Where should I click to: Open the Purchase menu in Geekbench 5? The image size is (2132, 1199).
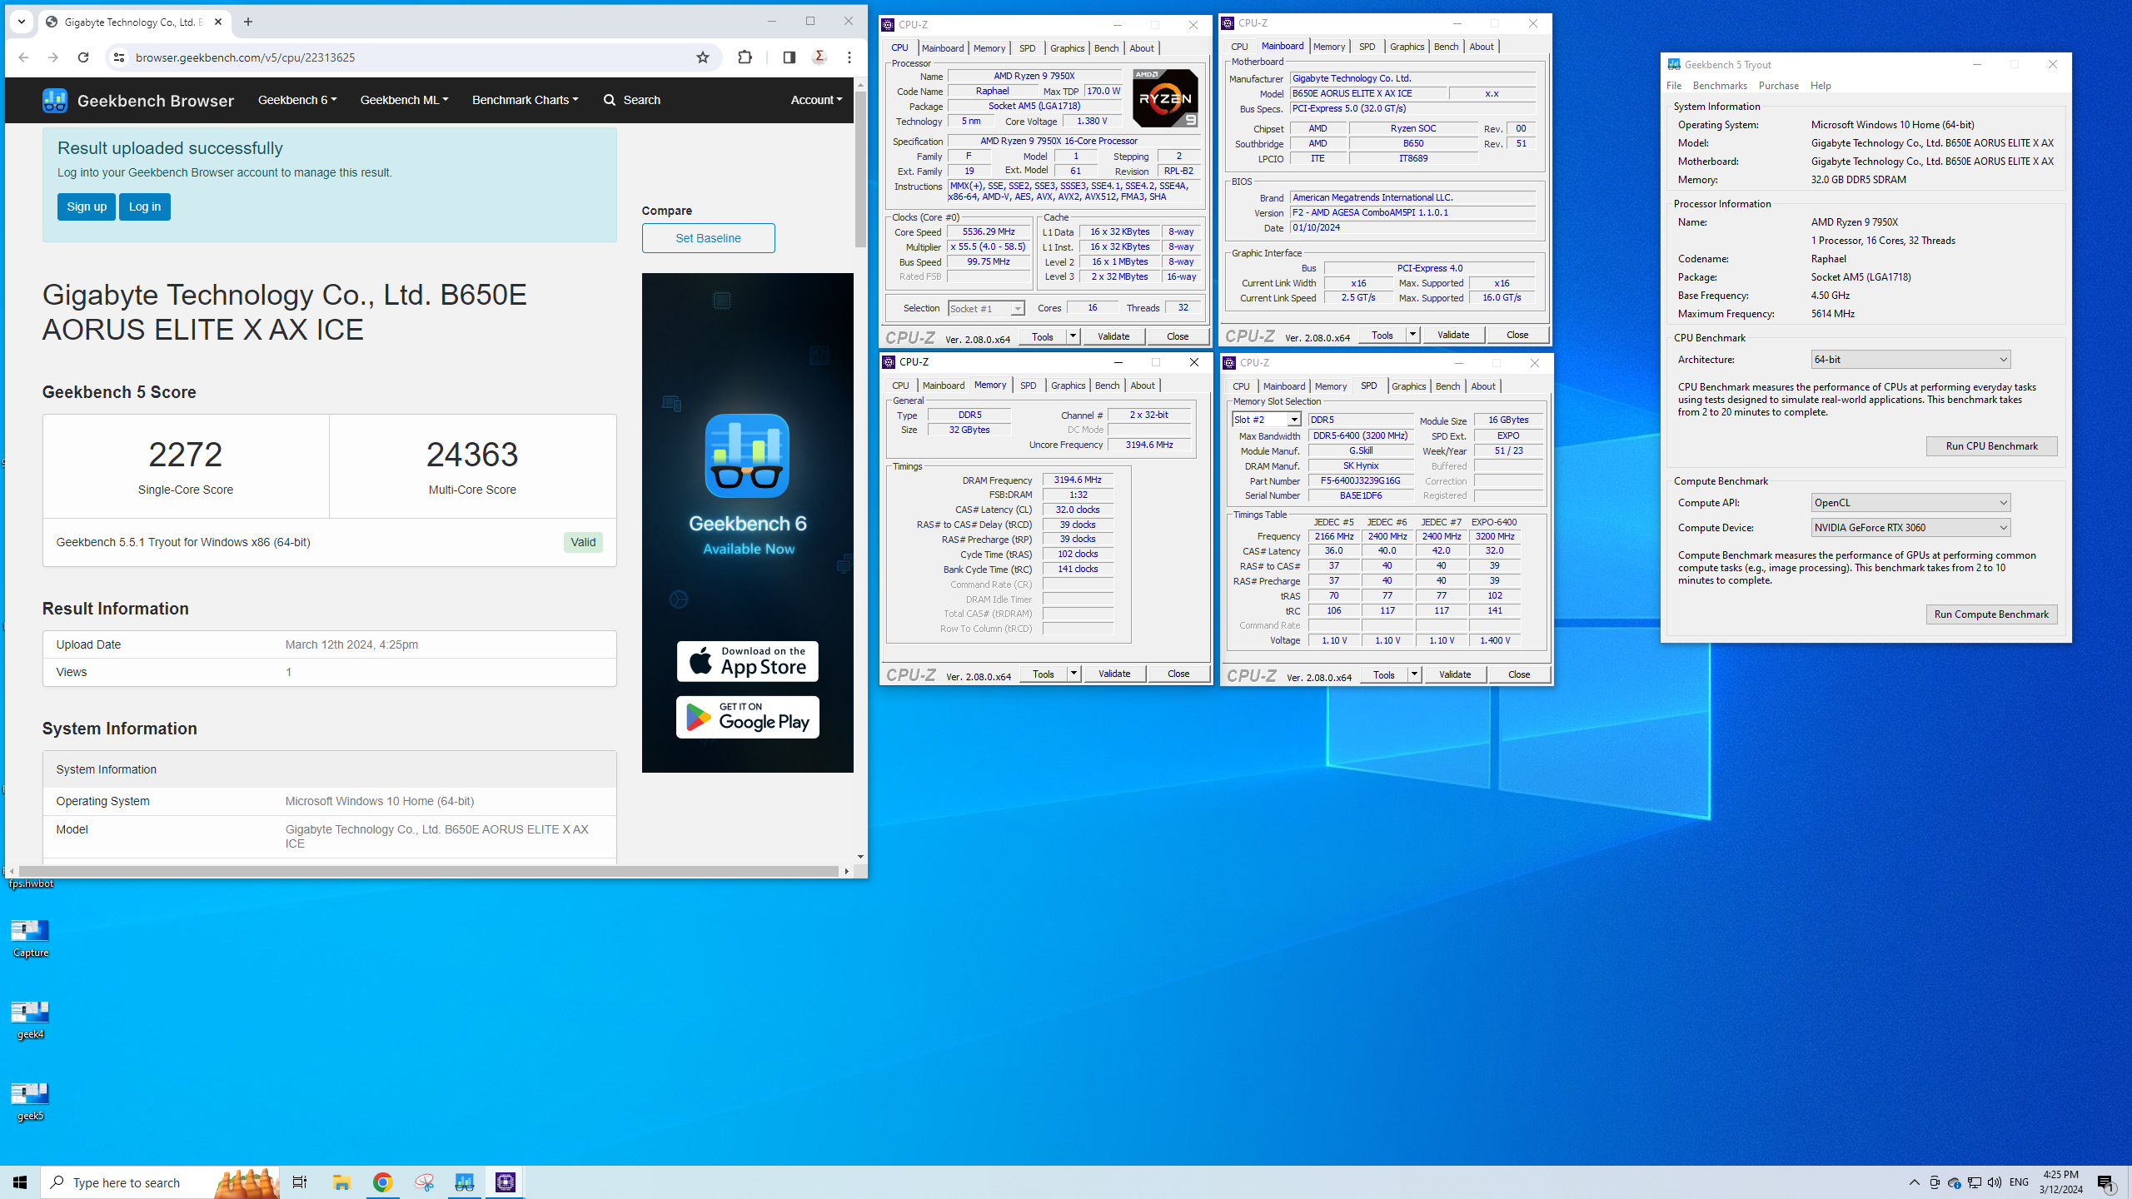[1778, 86]
